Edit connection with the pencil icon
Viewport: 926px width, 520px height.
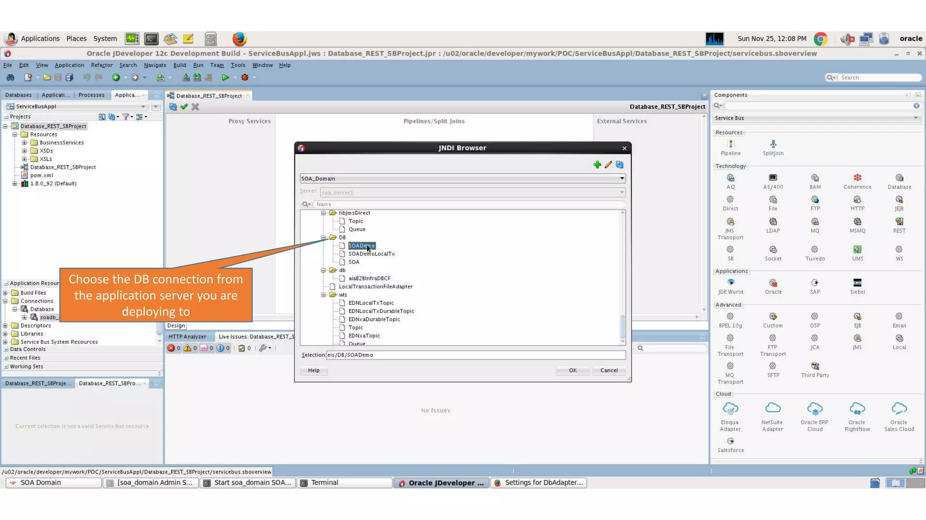[608, 165]
